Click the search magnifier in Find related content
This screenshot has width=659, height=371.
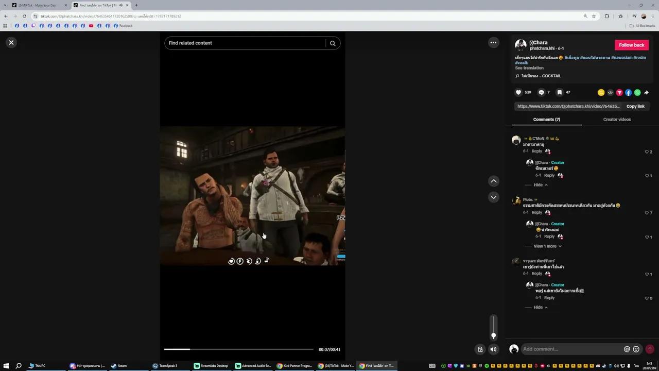pos(333,43)
